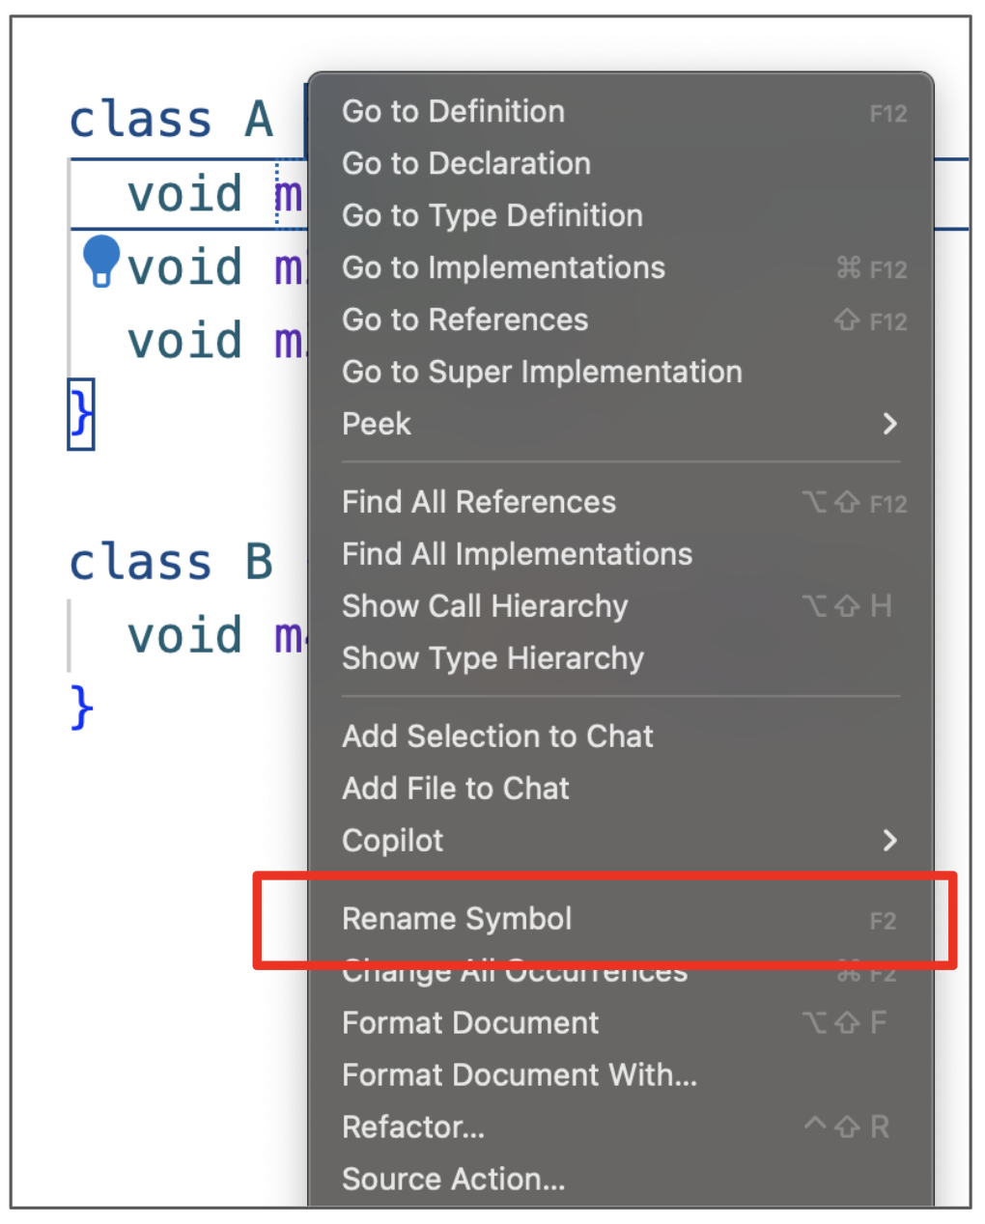Click Find All References
This screenshot has width=985, height=1224.
(479, 503)
